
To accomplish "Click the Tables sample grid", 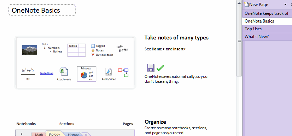I will click(x=76, y=50).
